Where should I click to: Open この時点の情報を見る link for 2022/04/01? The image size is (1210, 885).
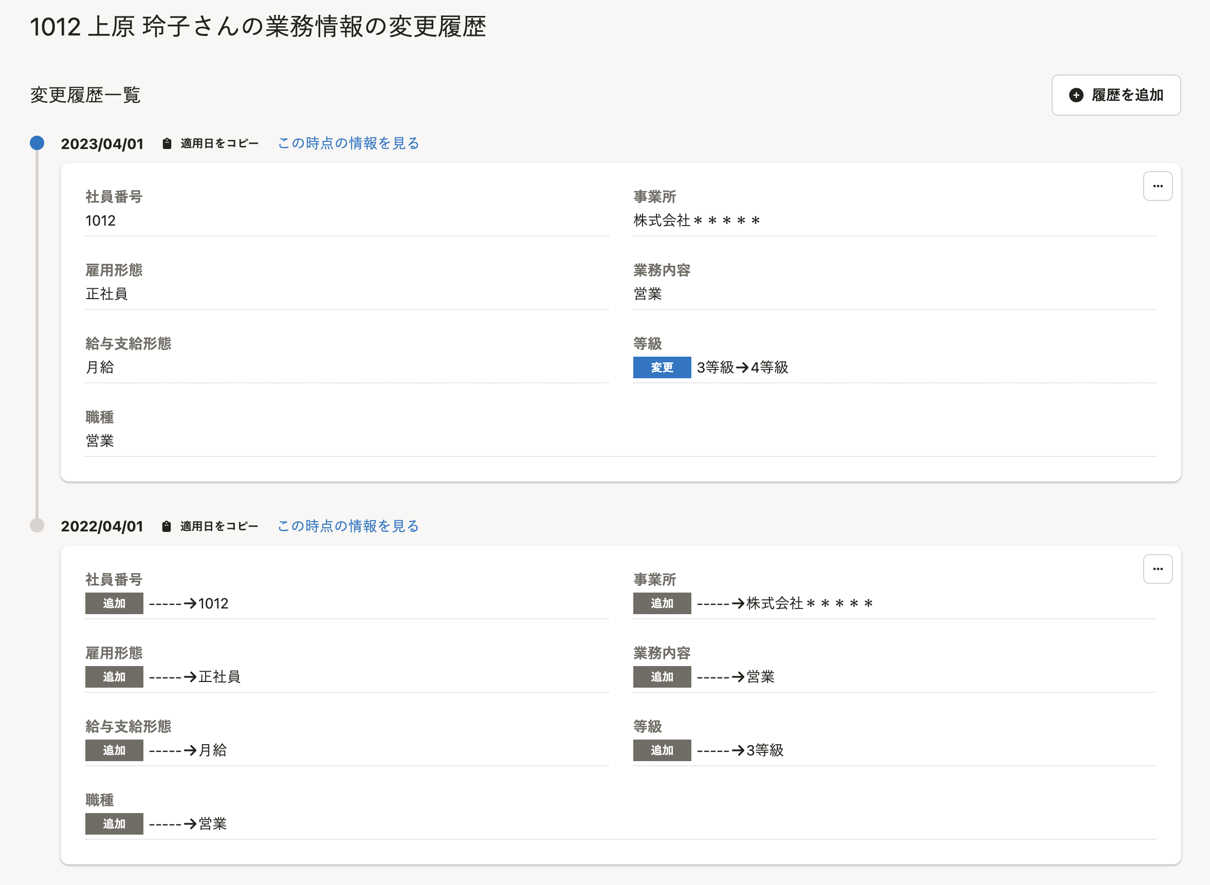349,526
